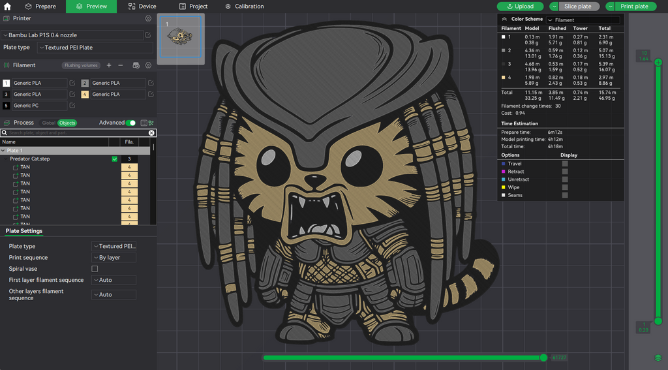This screenshot has height=370, width=668.
Task: Collapse the Plate 1 tree row
Action: tap(3, 151)
